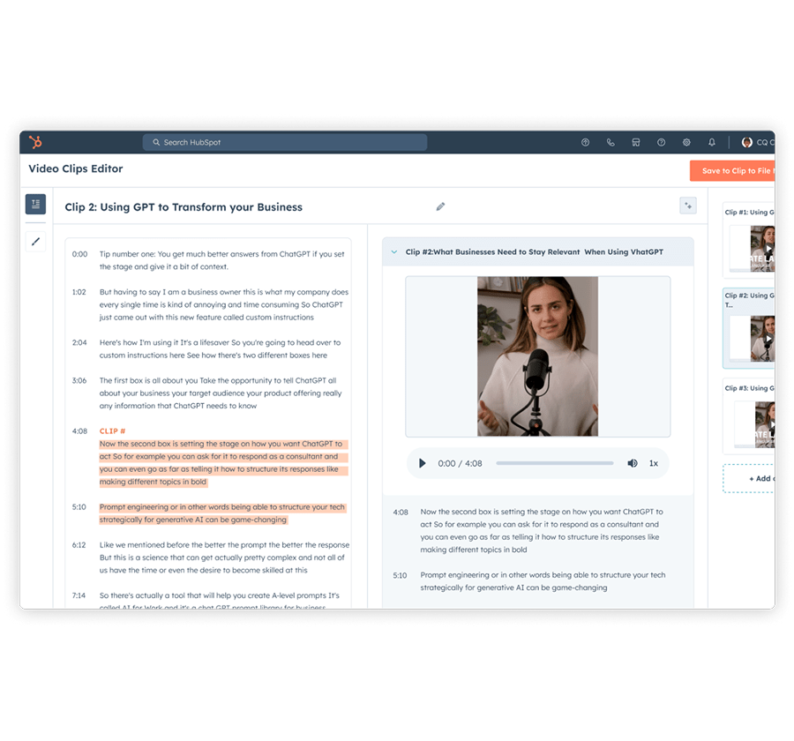The image size is (794, 741).
Task: Click the 5:10 timestamp in left transcript
Action: pyautogui.click(x=79, y=507)
